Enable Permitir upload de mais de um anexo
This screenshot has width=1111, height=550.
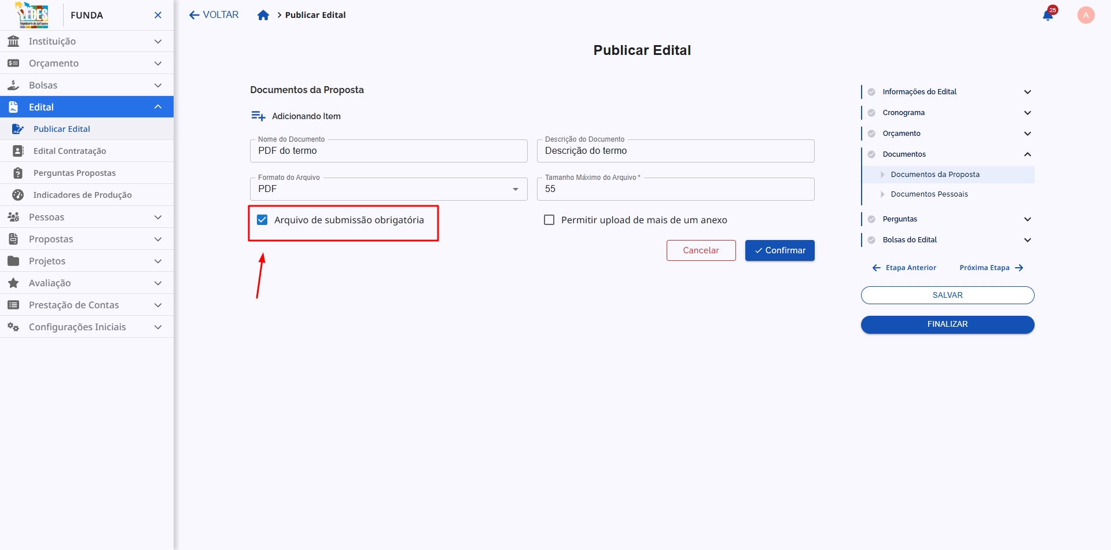pos(549,220)
